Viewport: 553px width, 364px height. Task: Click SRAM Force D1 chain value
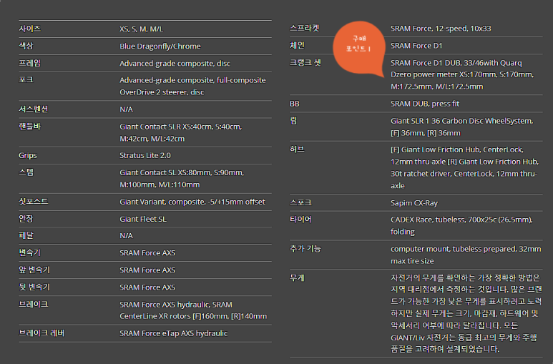tap(416, 46)
